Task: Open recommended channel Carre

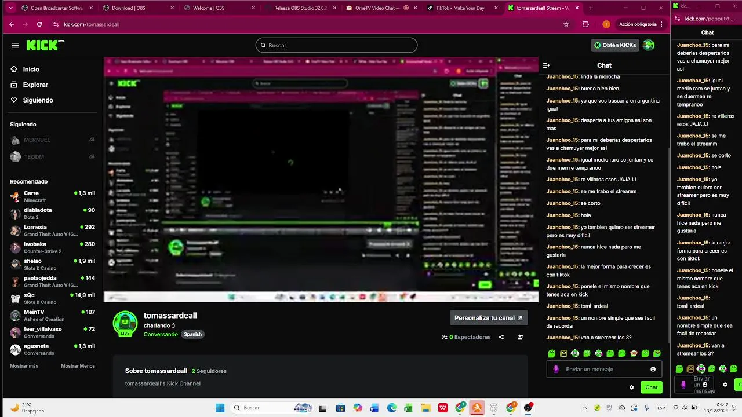Action: click(52, 196)
